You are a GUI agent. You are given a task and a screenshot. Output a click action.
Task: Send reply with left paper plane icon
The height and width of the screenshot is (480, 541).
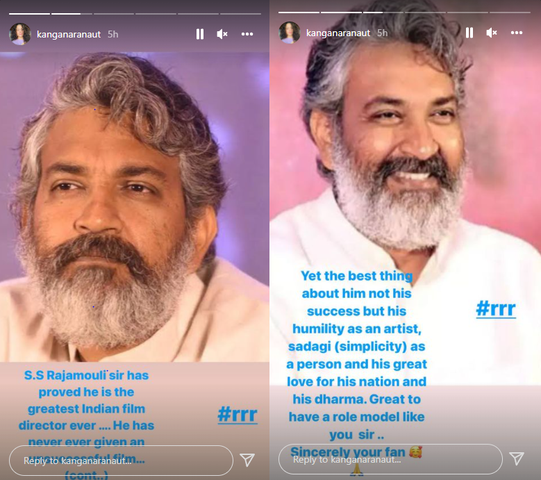[247, 460]
